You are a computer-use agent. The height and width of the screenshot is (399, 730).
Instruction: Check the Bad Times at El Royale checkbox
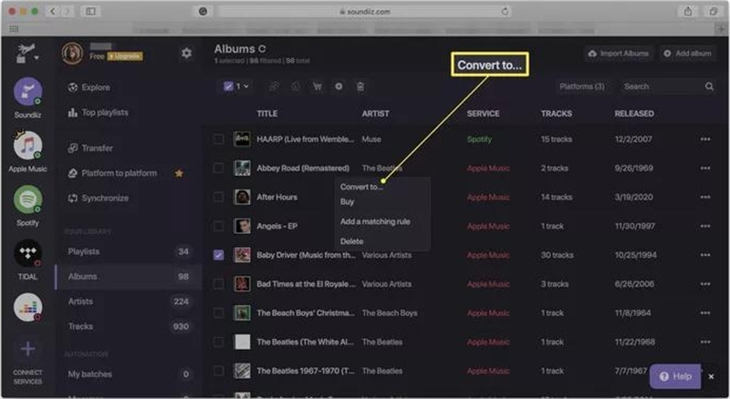[218, 284]
